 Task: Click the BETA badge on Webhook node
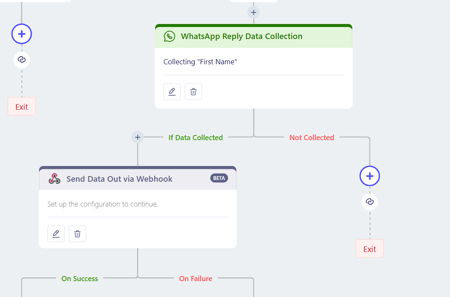tap(219, 178)
